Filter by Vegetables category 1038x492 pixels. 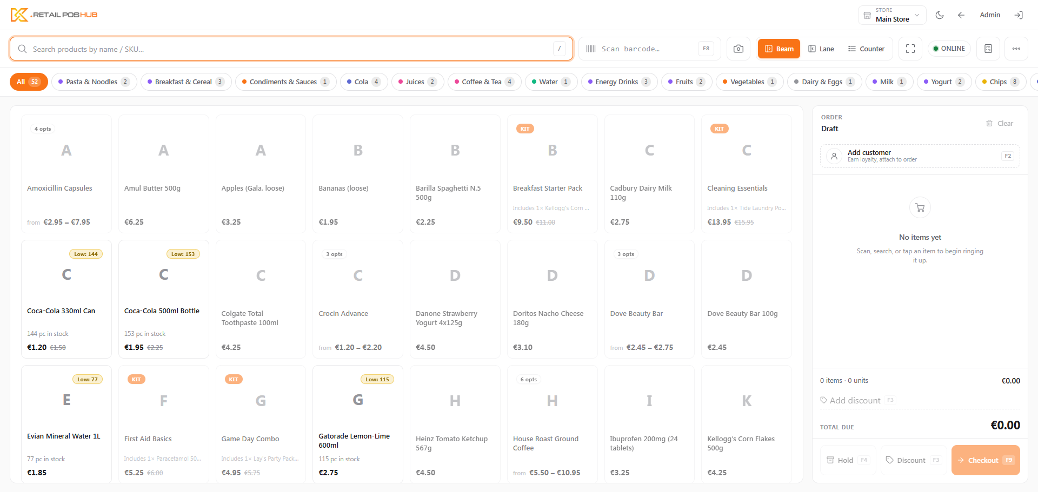tap(750, 82)
